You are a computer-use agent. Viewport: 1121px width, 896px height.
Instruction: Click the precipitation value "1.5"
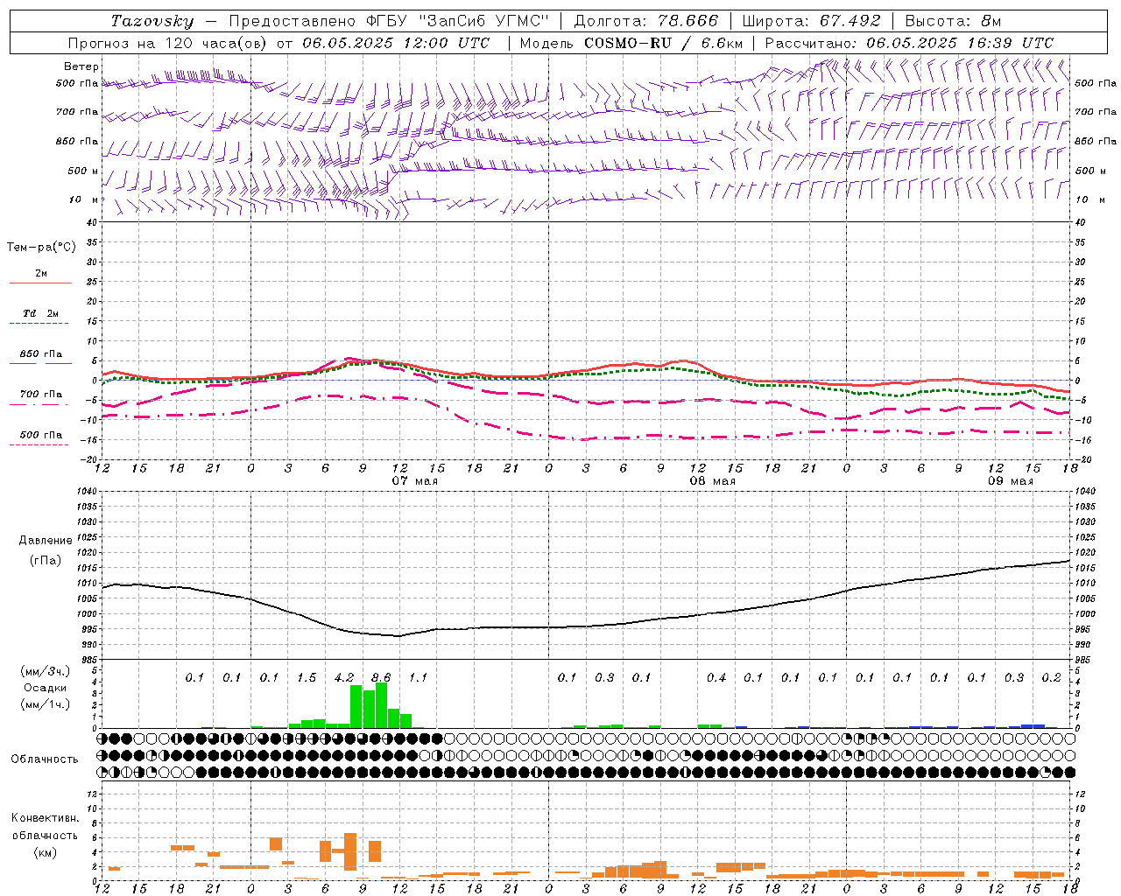(x=307, y=677)
